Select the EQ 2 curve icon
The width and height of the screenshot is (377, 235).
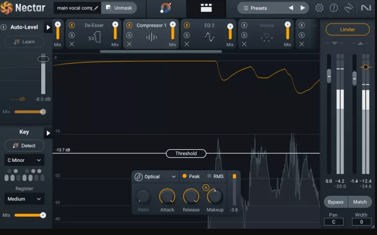209,37
